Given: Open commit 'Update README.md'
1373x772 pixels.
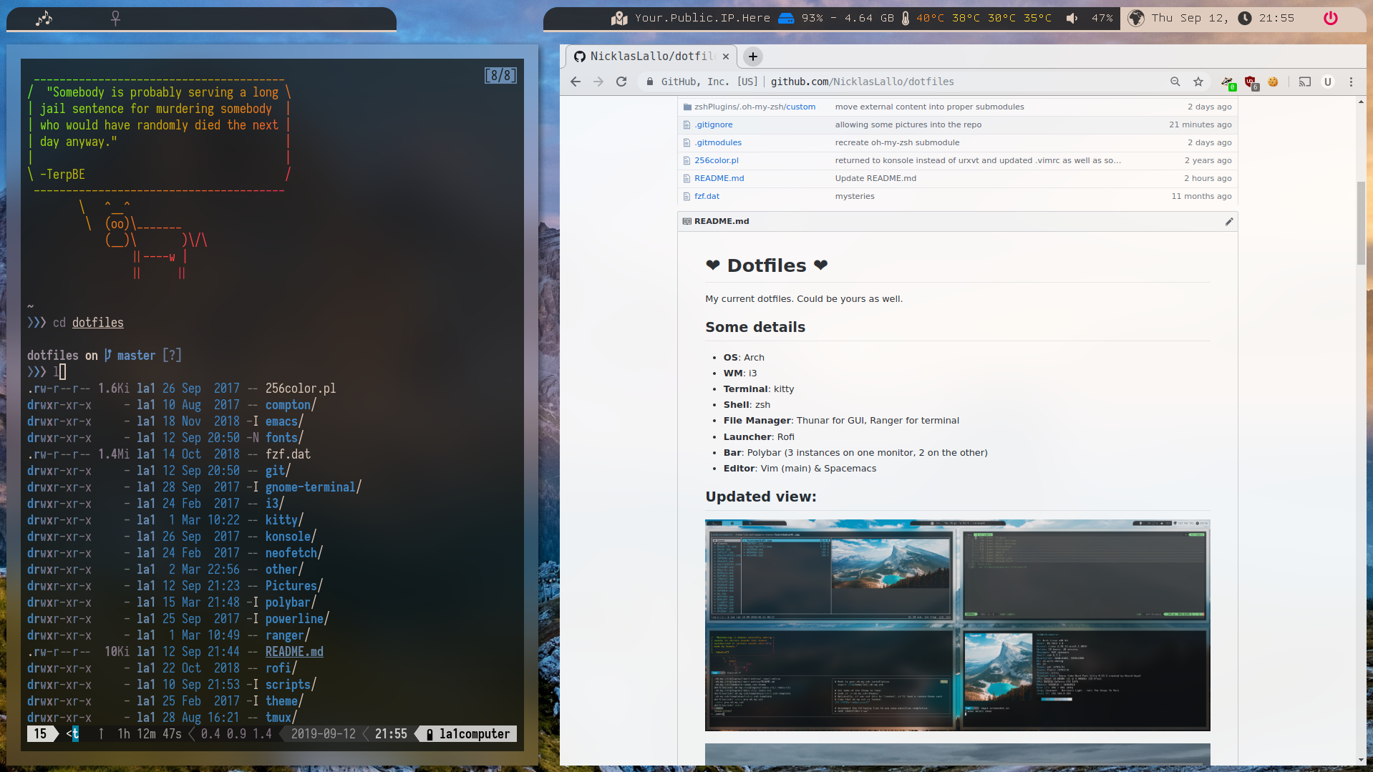Looking at the screenshot, I should click(x=875, y=178).
